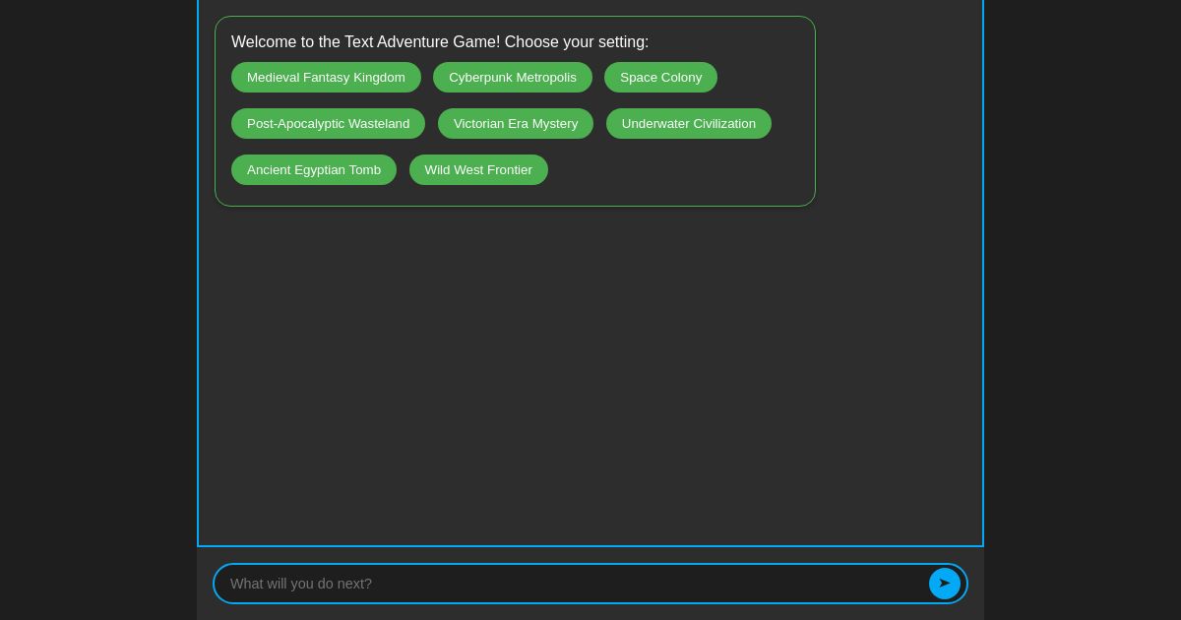This screenshot has height=620, width=1181.
Task: Begin the Wild West Frontier story
Action: click(x=478, y=169)
